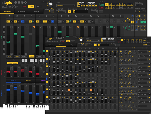This screenshot has height=114, width=151.
Task: Open the help question mark icon
Action: [x=16, y=2]
